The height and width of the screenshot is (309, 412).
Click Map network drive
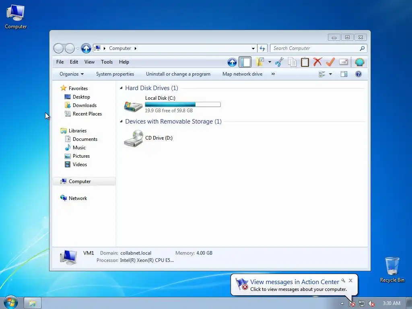(x=242, y=74)
